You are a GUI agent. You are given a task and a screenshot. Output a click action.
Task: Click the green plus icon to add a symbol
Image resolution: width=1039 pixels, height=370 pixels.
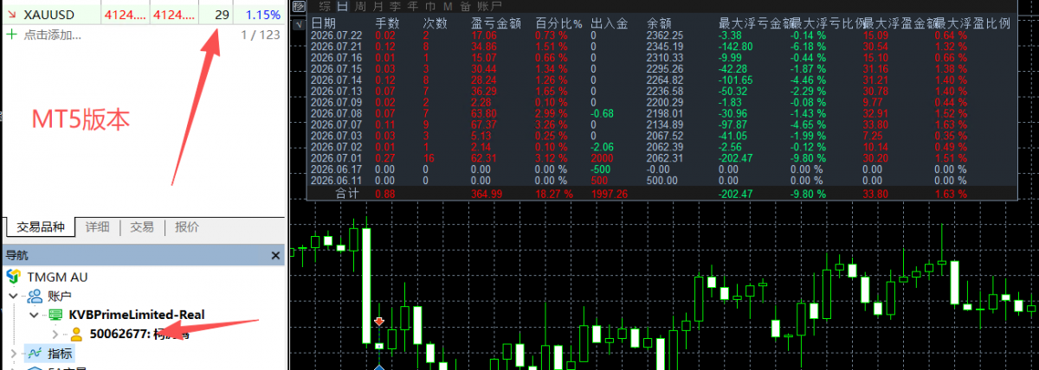click(x=11, y=35)
